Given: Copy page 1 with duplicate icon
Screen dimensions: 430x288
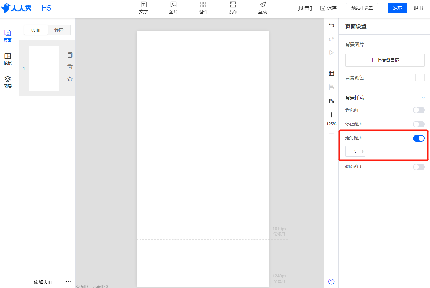Looking at the screenshot, I should [x=70, y=55].
